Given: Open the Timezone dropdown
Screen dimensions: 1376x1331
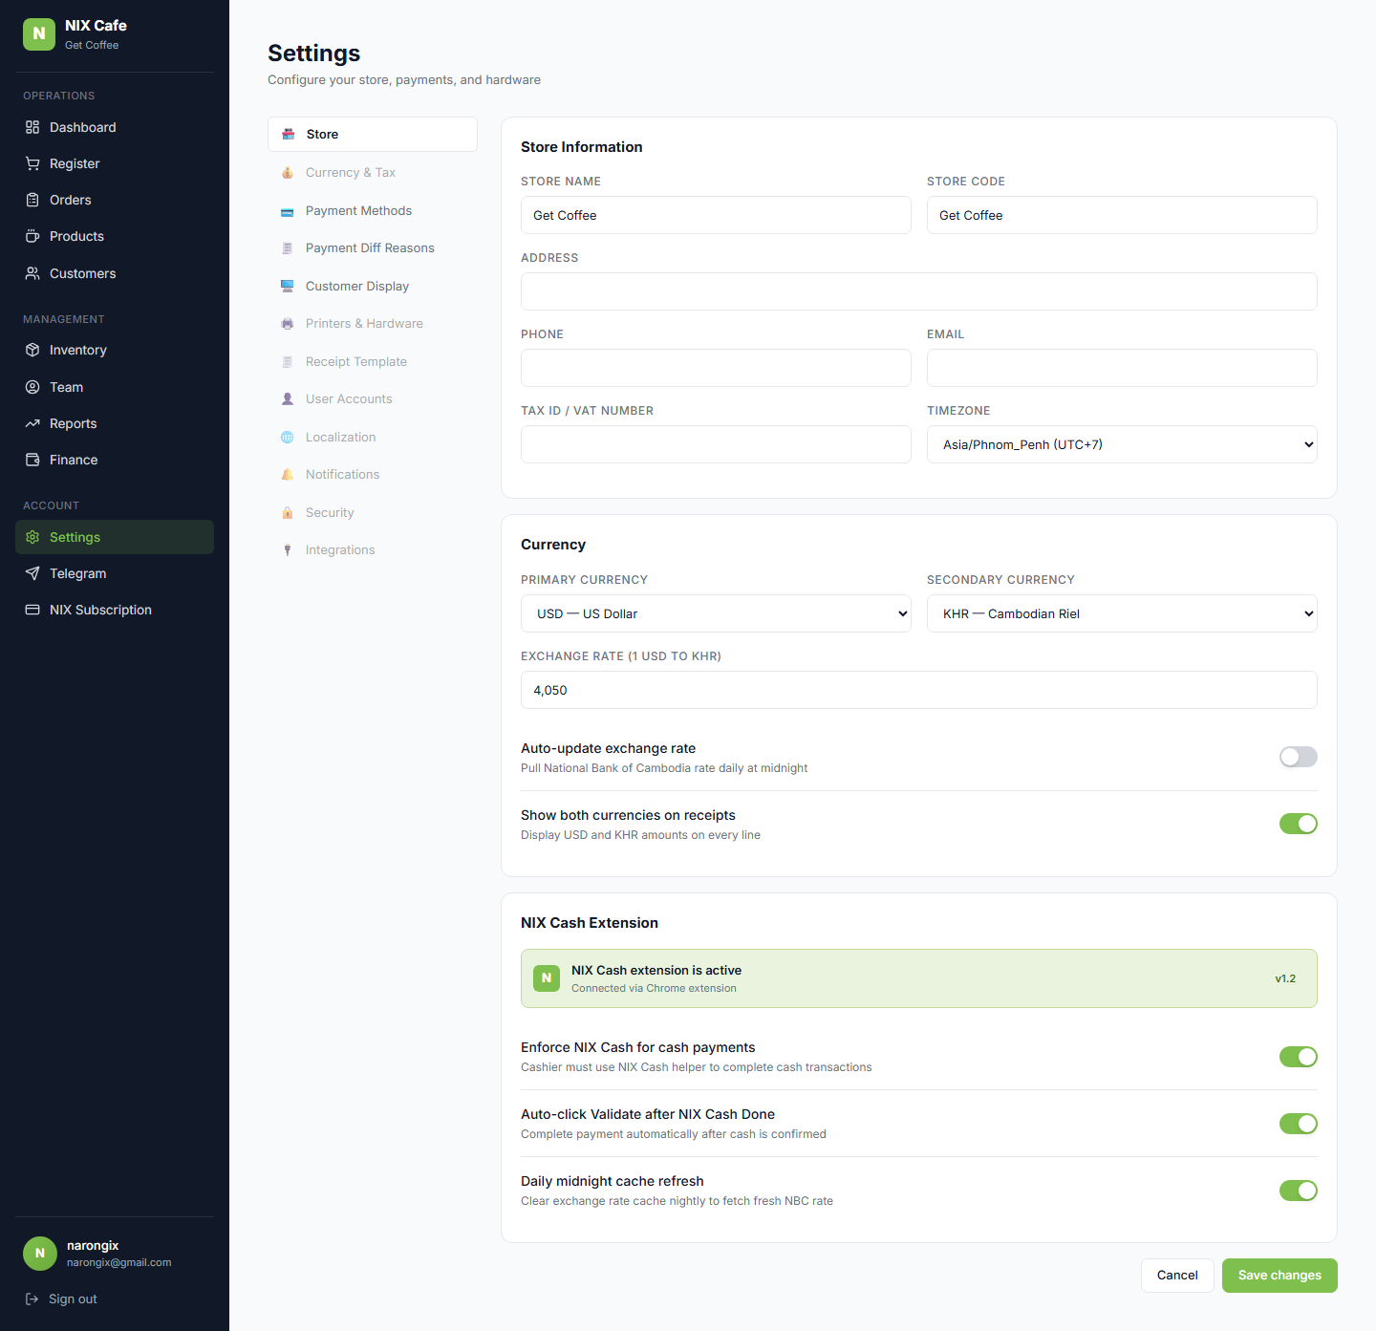Looking at the screenshot, I should 1121,444.
